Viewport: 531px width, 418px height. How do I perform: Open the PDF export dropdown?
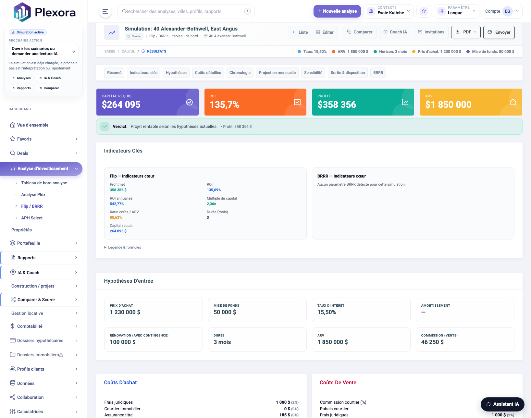pos(466,32)
